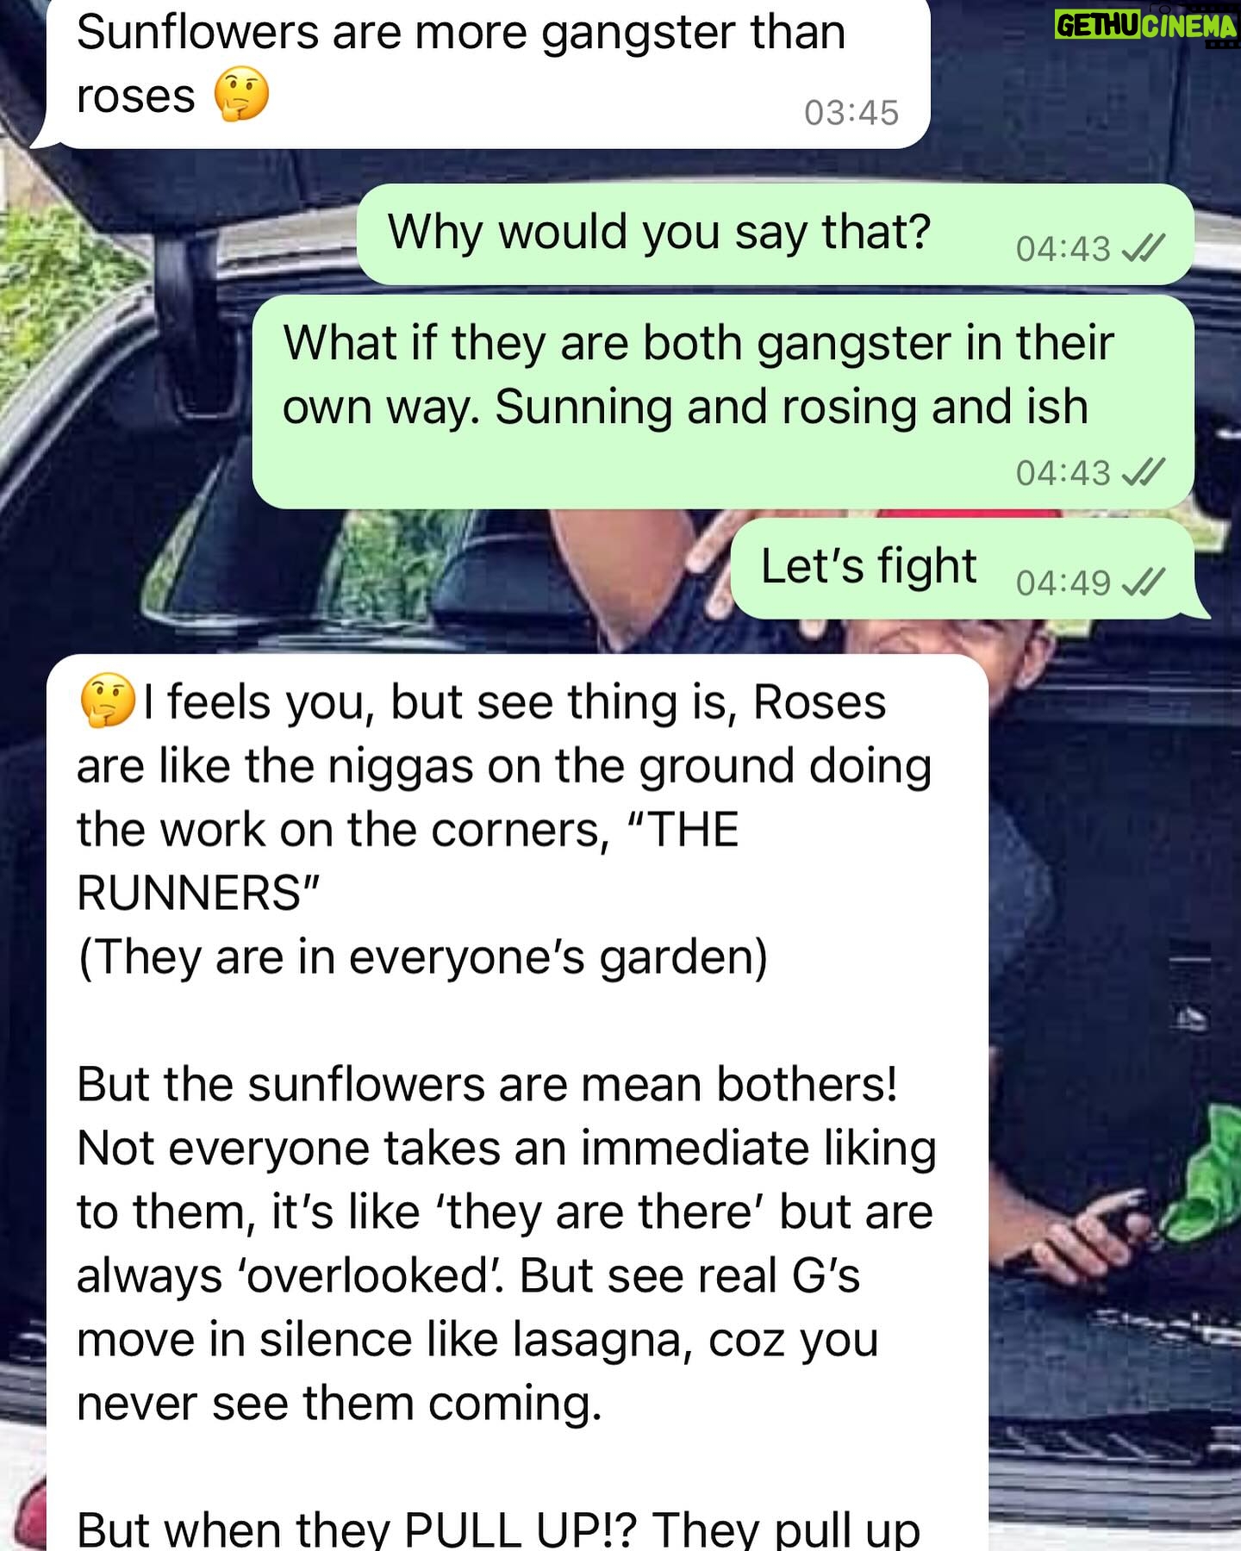Image resolution: width=1241 pixels, height=1551 pixels.
Task: Click the thinking emoji before "I feels you"
Action: tap(107, 701)
